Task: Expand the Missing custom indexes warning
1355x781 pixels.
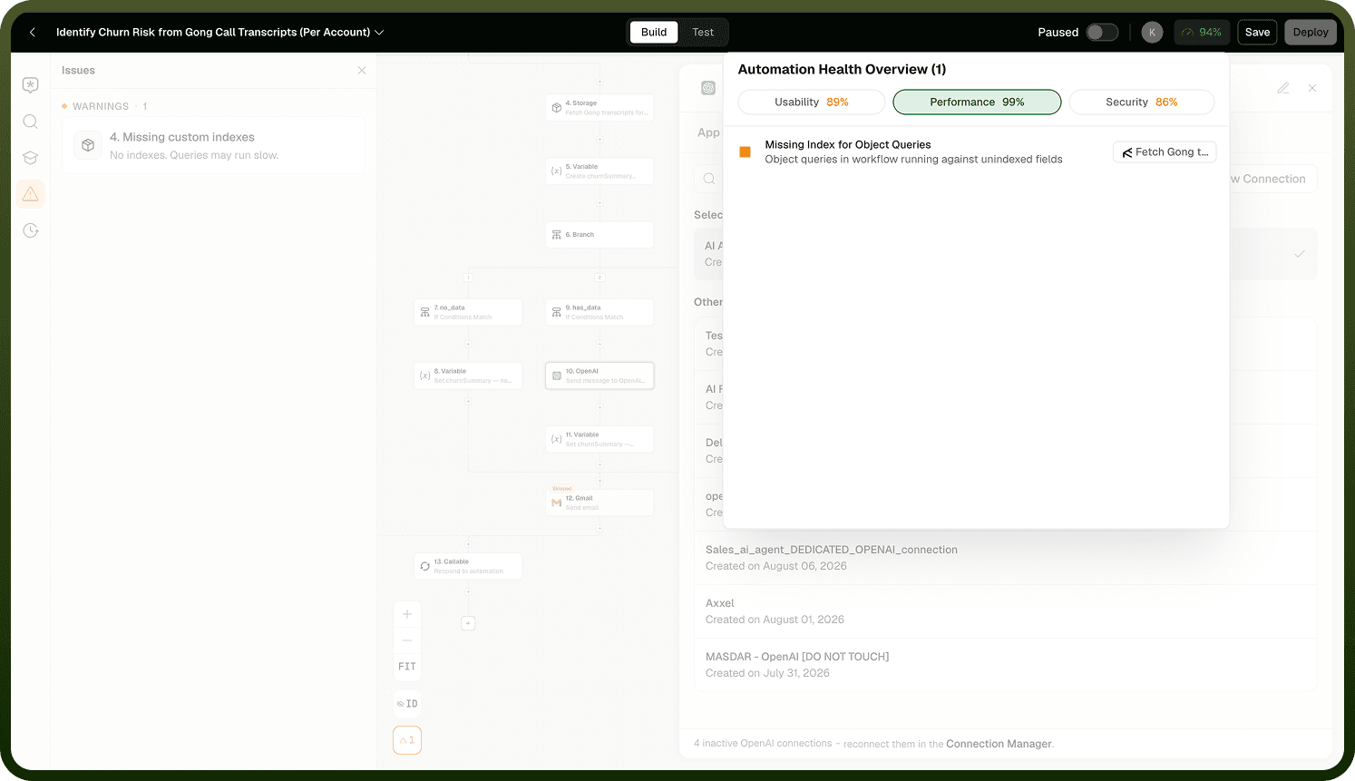Action: pos(213,145)
